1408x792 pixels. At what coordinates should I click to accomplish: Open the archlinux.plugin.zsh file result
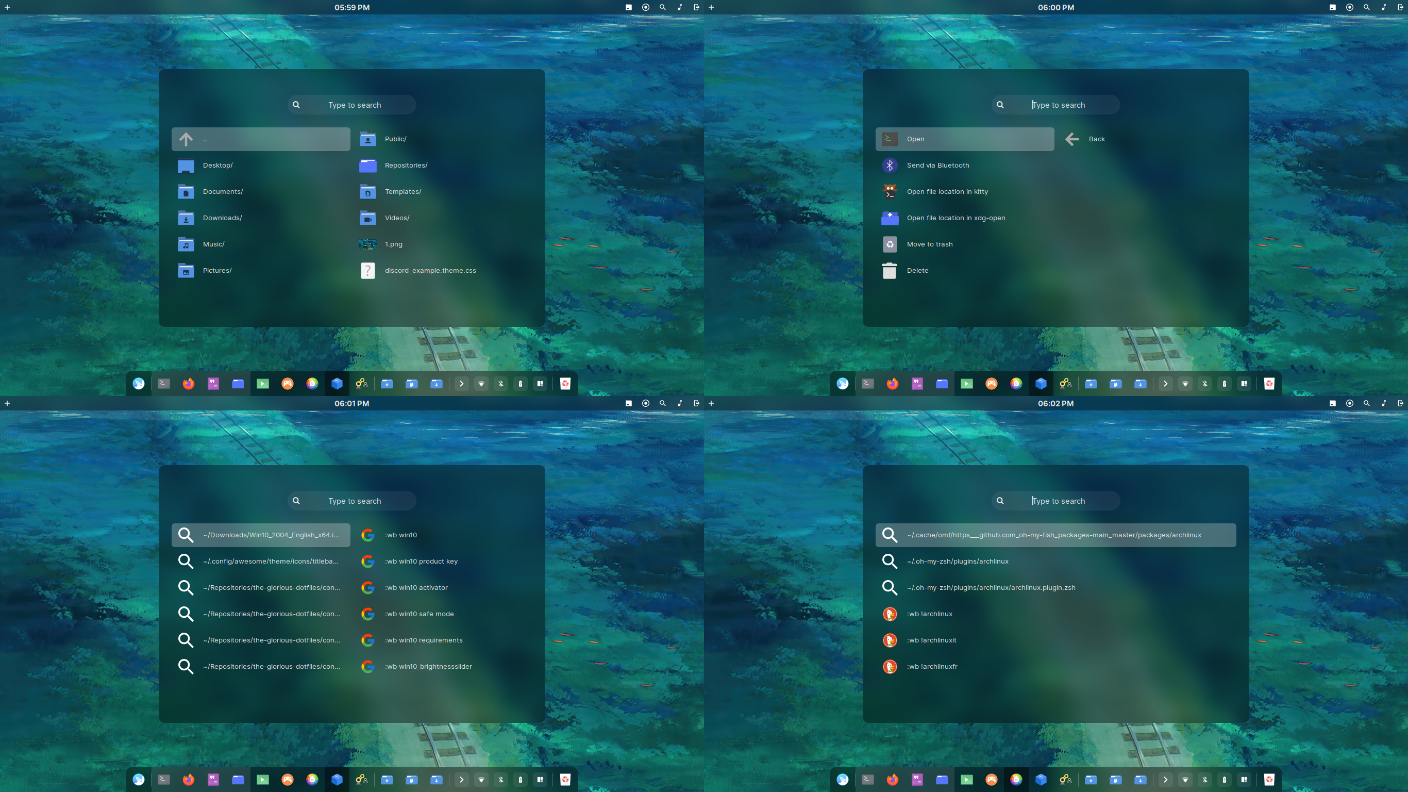click(991, 587)
